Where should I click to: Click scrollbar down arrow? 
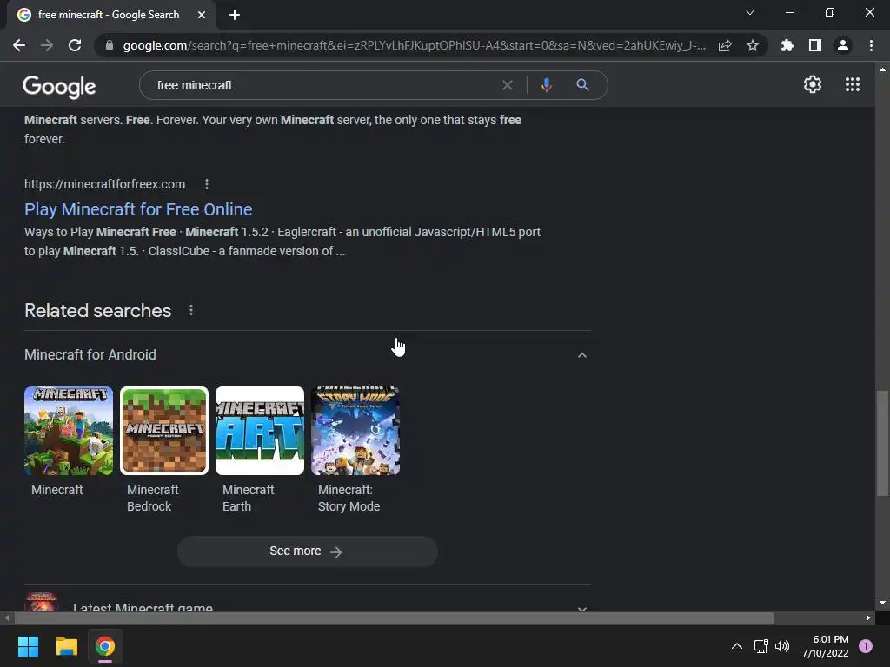(882, 603)
